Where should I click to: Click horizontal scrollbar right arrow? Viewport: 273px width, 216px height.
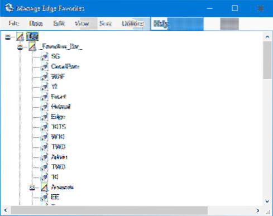pos(257,210)
